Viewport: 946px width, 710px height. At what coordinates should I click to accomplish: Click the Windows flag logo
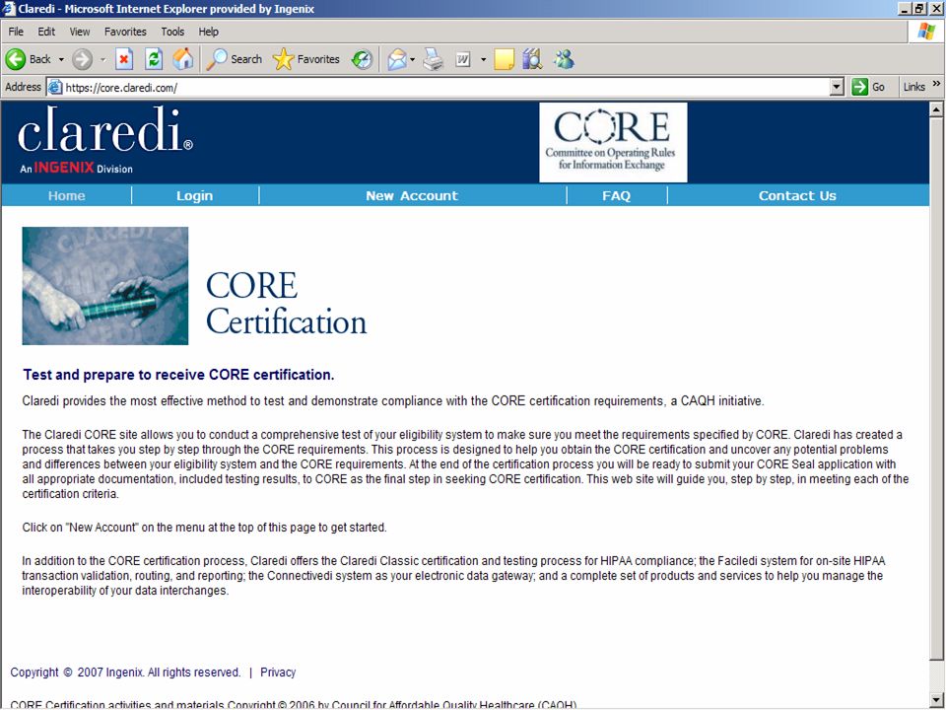[x=926, y=32]
